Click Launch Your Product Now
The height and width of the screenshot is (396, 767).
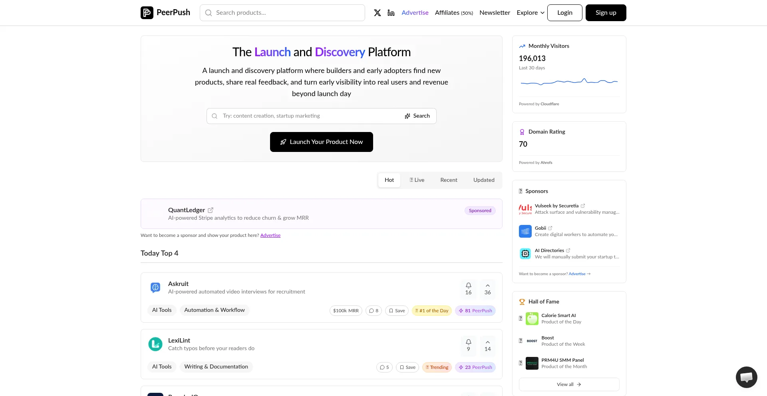322,142
